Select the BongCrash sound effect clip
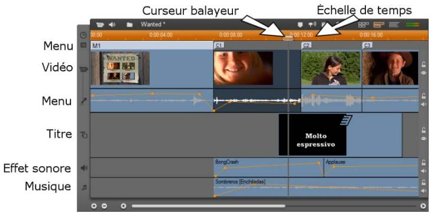The image size is (431, 216). click(x=268, y=167)
